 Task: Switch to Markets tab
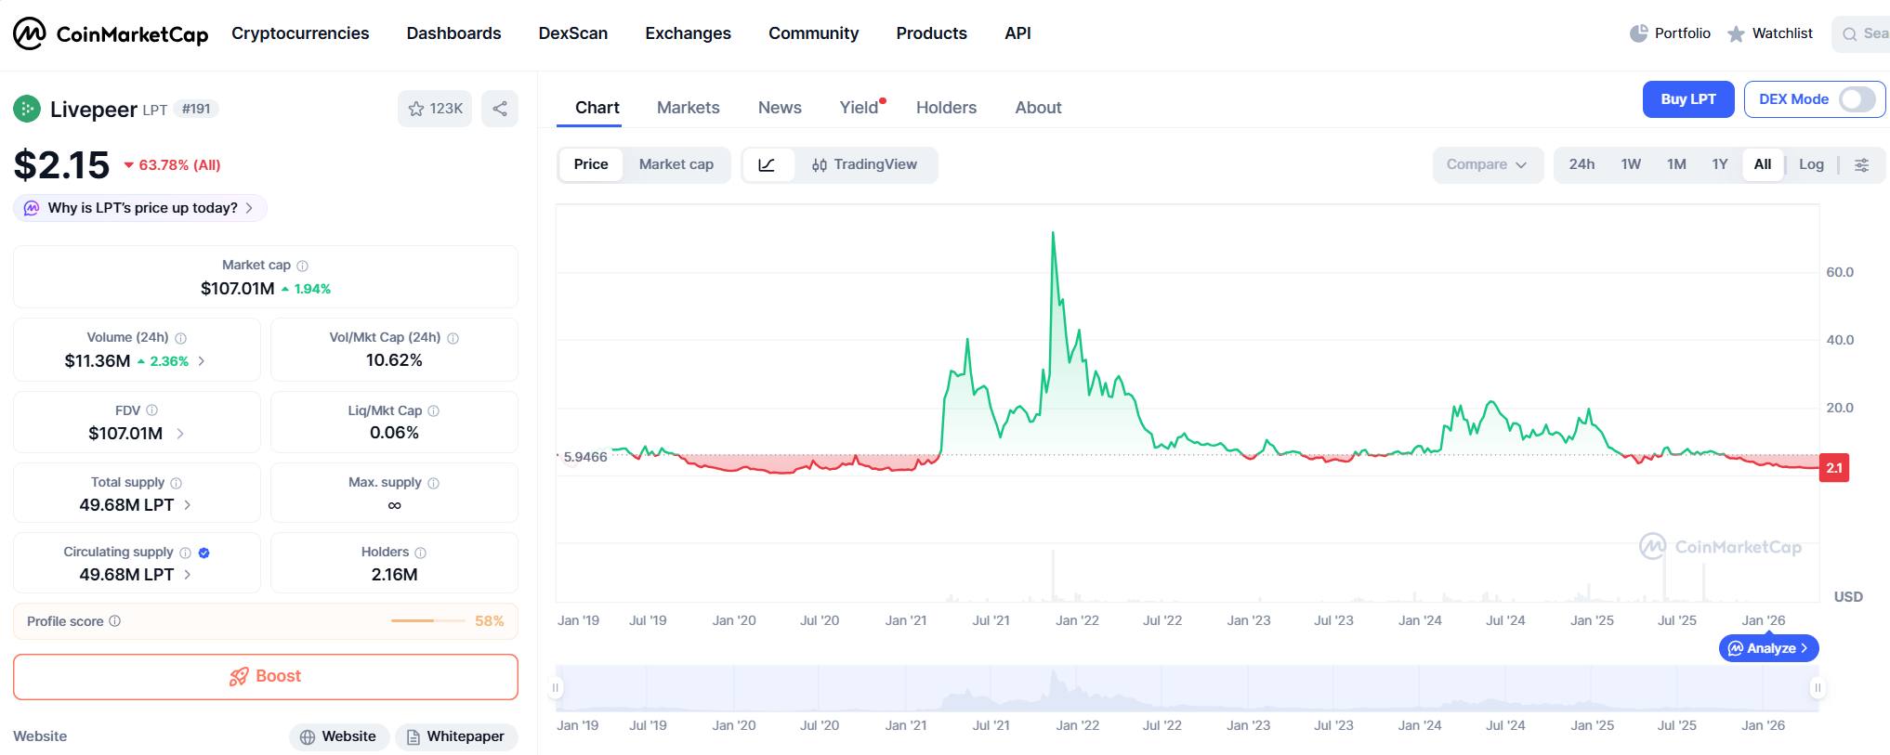point(689,108)
